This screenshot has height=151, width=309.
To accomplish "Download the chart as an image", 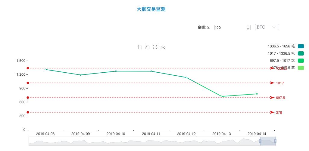I will pyautogui.click(x=163, y=47).
